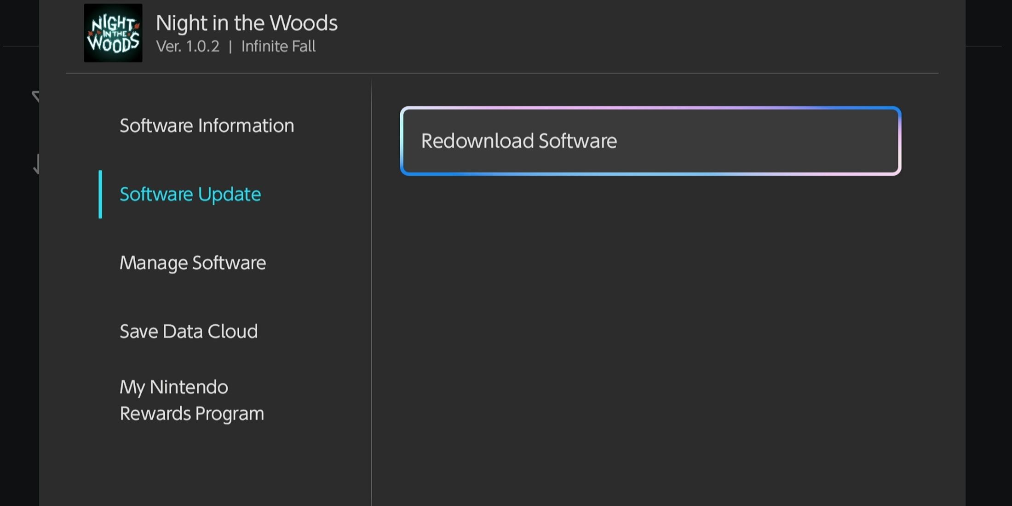Click the Infinite Fall publisher text
Viewport: 1012px width, 506px height.
[x=278, y=46]
